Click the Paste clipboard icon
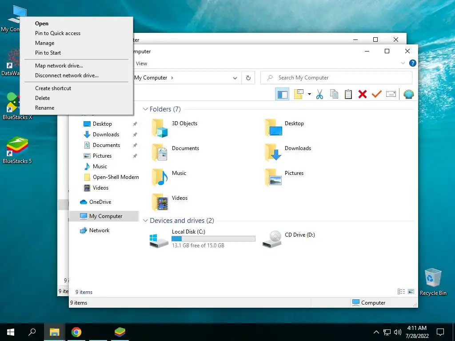Image resolution: width=455 pixels, height=341 pixels. 348,94
